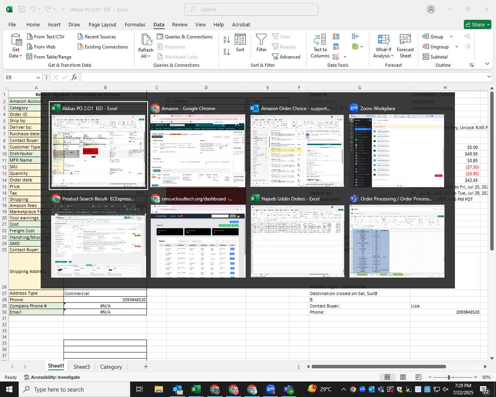Switch to Zoom Workplace window thumbnail

tap(396, 146)
